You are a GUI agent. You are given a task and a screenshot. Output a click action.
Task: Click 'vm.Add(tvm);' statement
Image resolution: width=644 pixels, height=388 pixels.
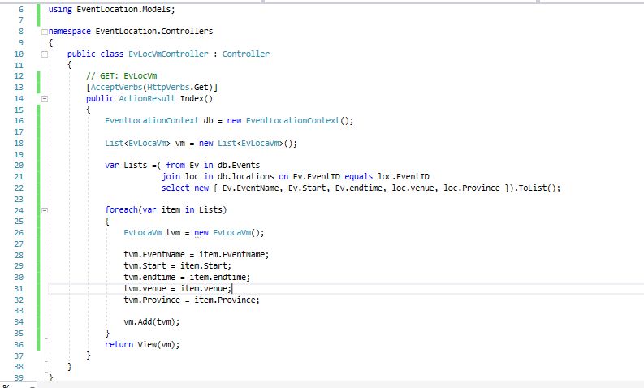point(152,322)
